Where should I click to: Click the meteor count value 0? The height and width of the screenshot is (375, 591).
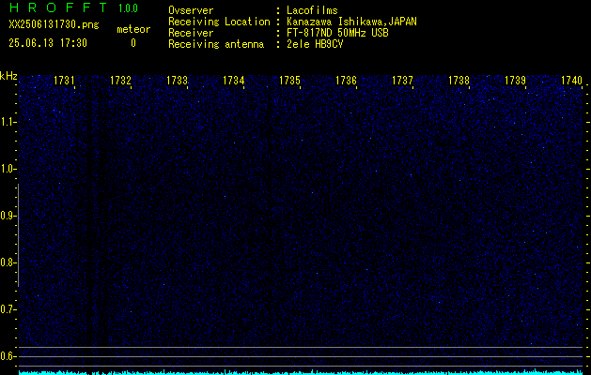(133, 43)
